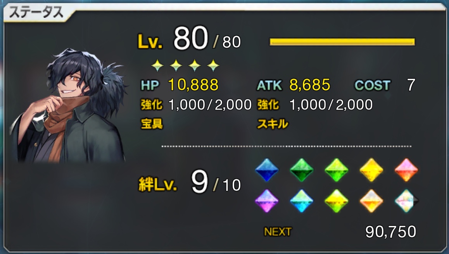This screenshot has width=449, height=254.
Task: Tap the yellow-orange bond gem
Action: click(371, 170)
